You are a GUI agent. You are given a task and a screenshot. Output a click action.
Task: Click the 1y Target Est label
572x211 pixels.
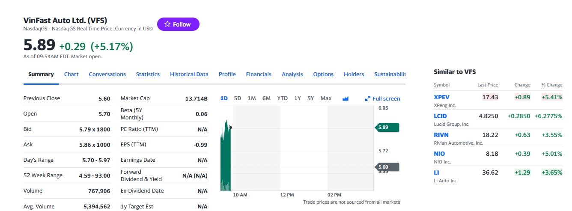(137, 207)
